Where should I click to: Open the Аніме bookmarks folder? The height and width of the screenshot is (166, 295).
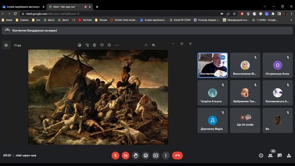[x=7, y=20]
